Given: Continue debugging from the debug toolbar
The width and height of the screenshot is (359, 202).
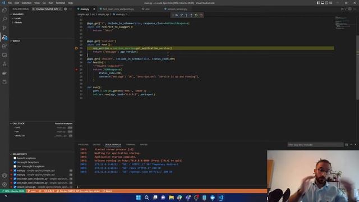Looking at the screenshot, I should click(x=177, y=15).
